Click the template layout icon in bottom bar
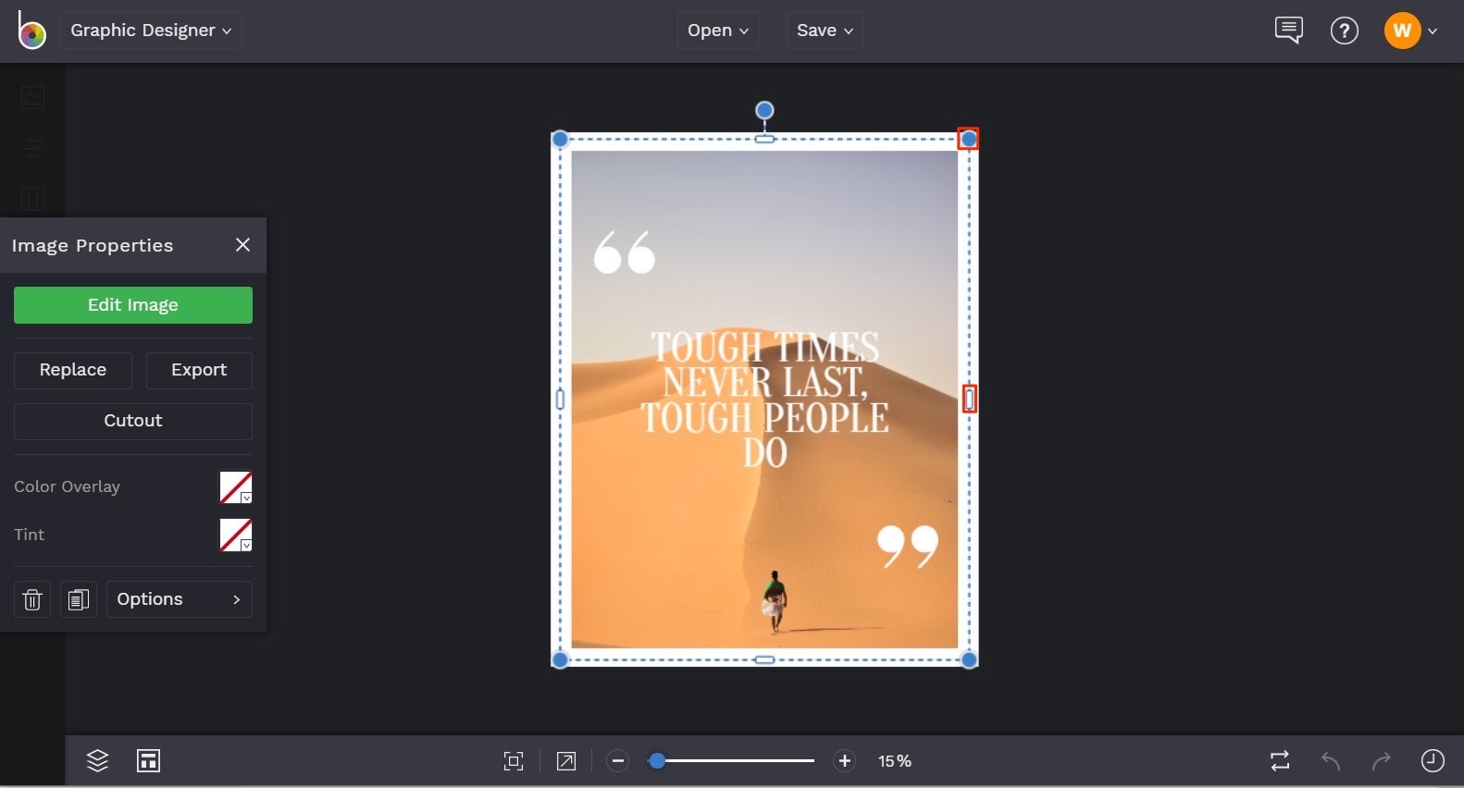The image size is (1464, 788). [148, 760]
